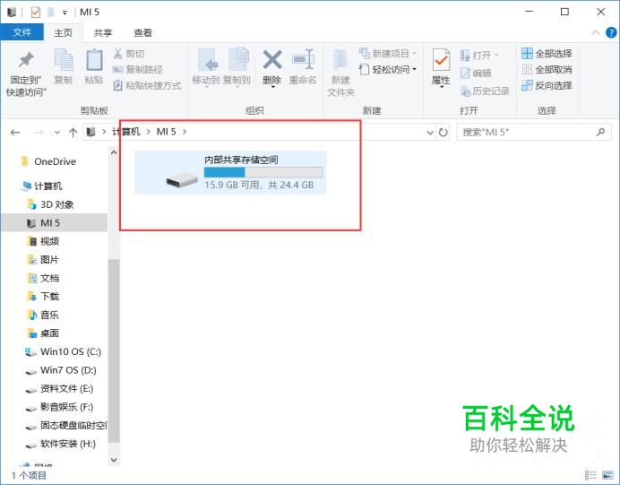Image resolution: width=620 pixels, height=485 pixels.
Task: Click the Paste clipboard icon
Action: (x=94, y=61)
